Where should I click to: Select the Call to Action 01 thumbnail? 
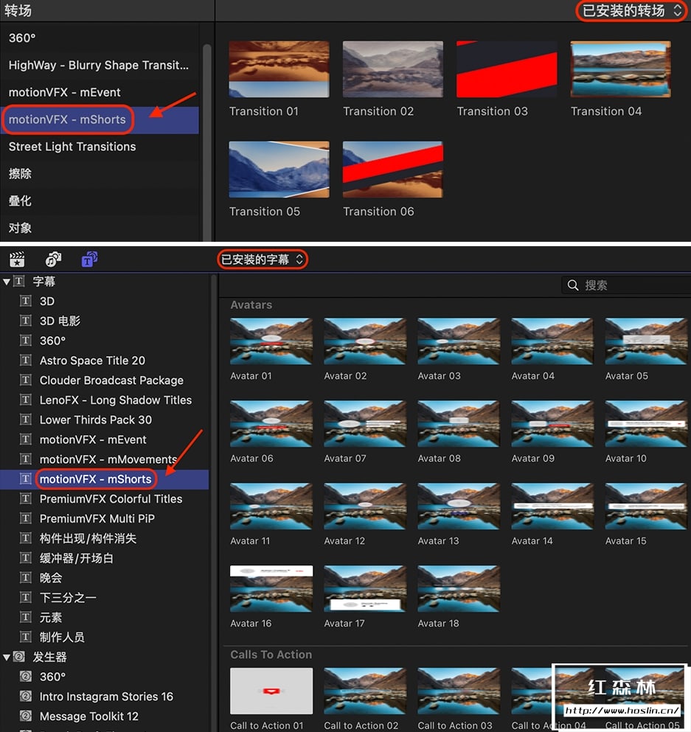[271, 691]
